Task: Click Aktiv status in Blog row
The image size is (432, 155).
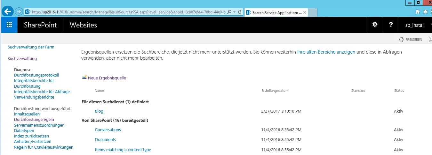Action: (x=399, y=111)
